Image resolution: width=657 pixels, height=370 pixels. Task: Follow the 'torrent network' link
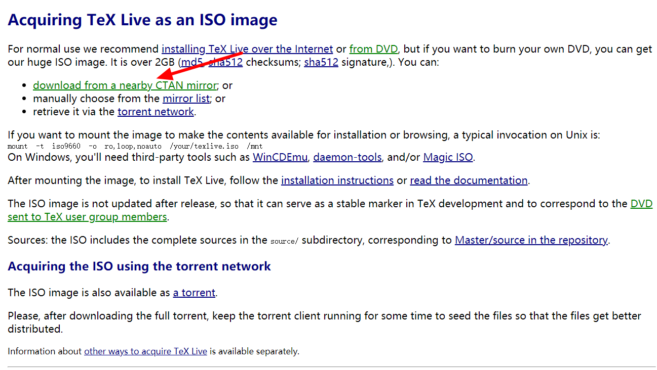(156, 112)
